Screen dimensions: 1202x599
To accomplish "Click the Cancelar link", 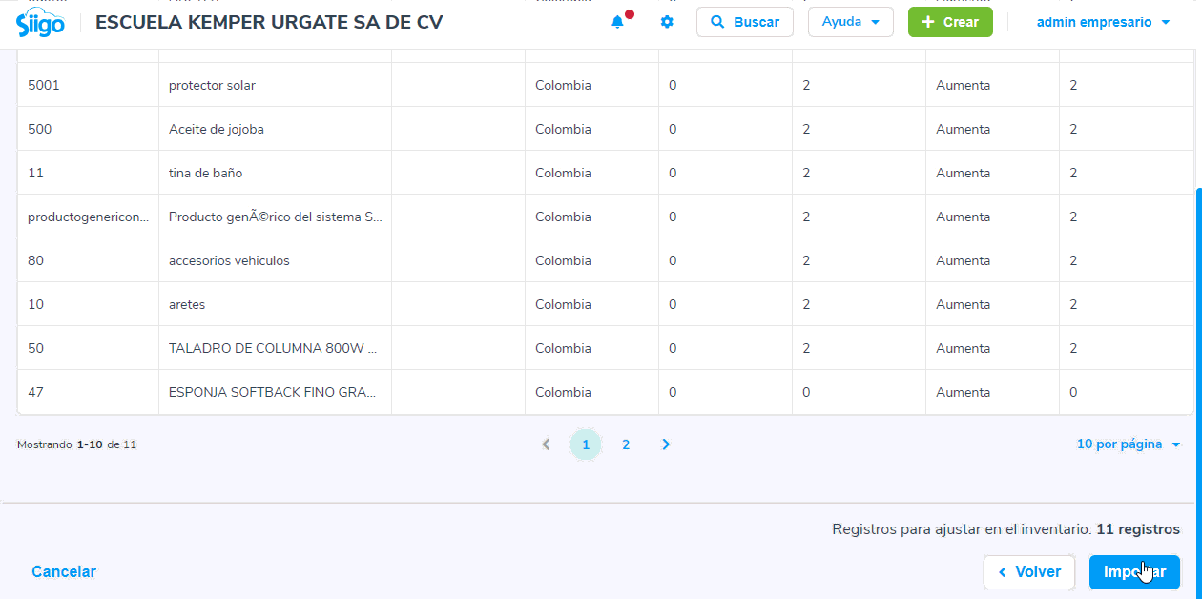I will [x=64, y=572].
